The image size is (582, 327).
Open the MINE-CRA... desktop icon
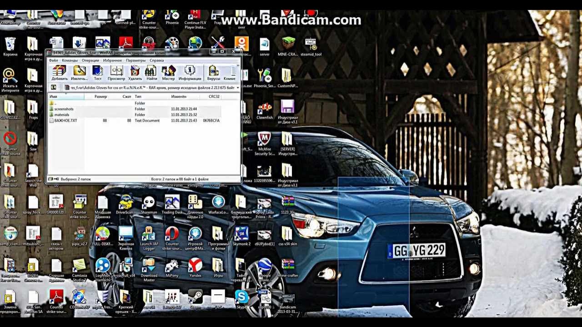pyautogui.click(x=288, y=47)
